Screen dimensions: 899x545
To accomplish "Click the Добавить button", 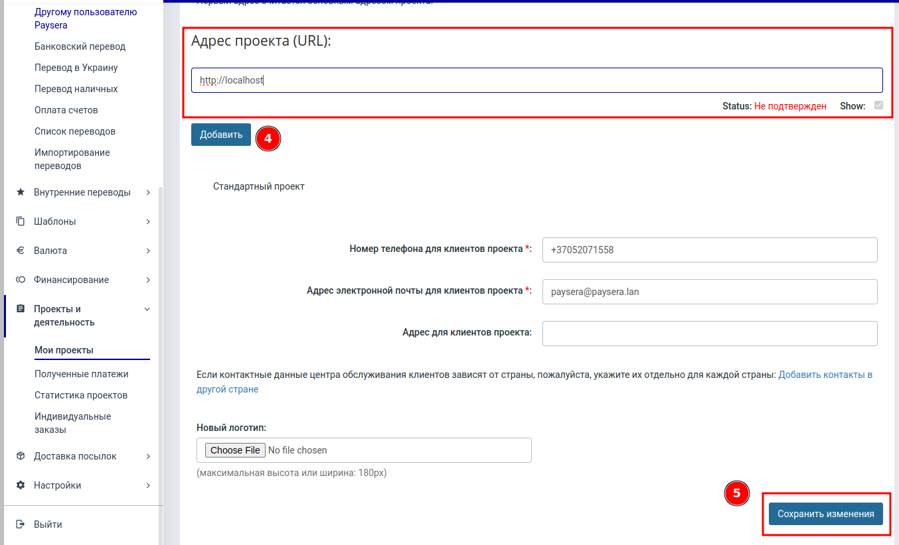I will coord(221,135).
